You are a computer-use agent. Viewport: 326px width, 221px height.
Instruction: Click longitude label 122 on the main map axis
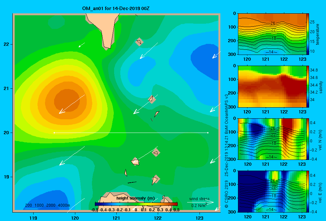158,218
